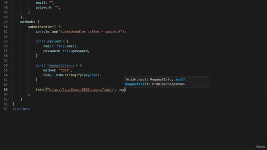Click line number 63 in the gutter
The height and width of the screenshot is (150, 267).
pyautogui.click(x=5, y=90)
